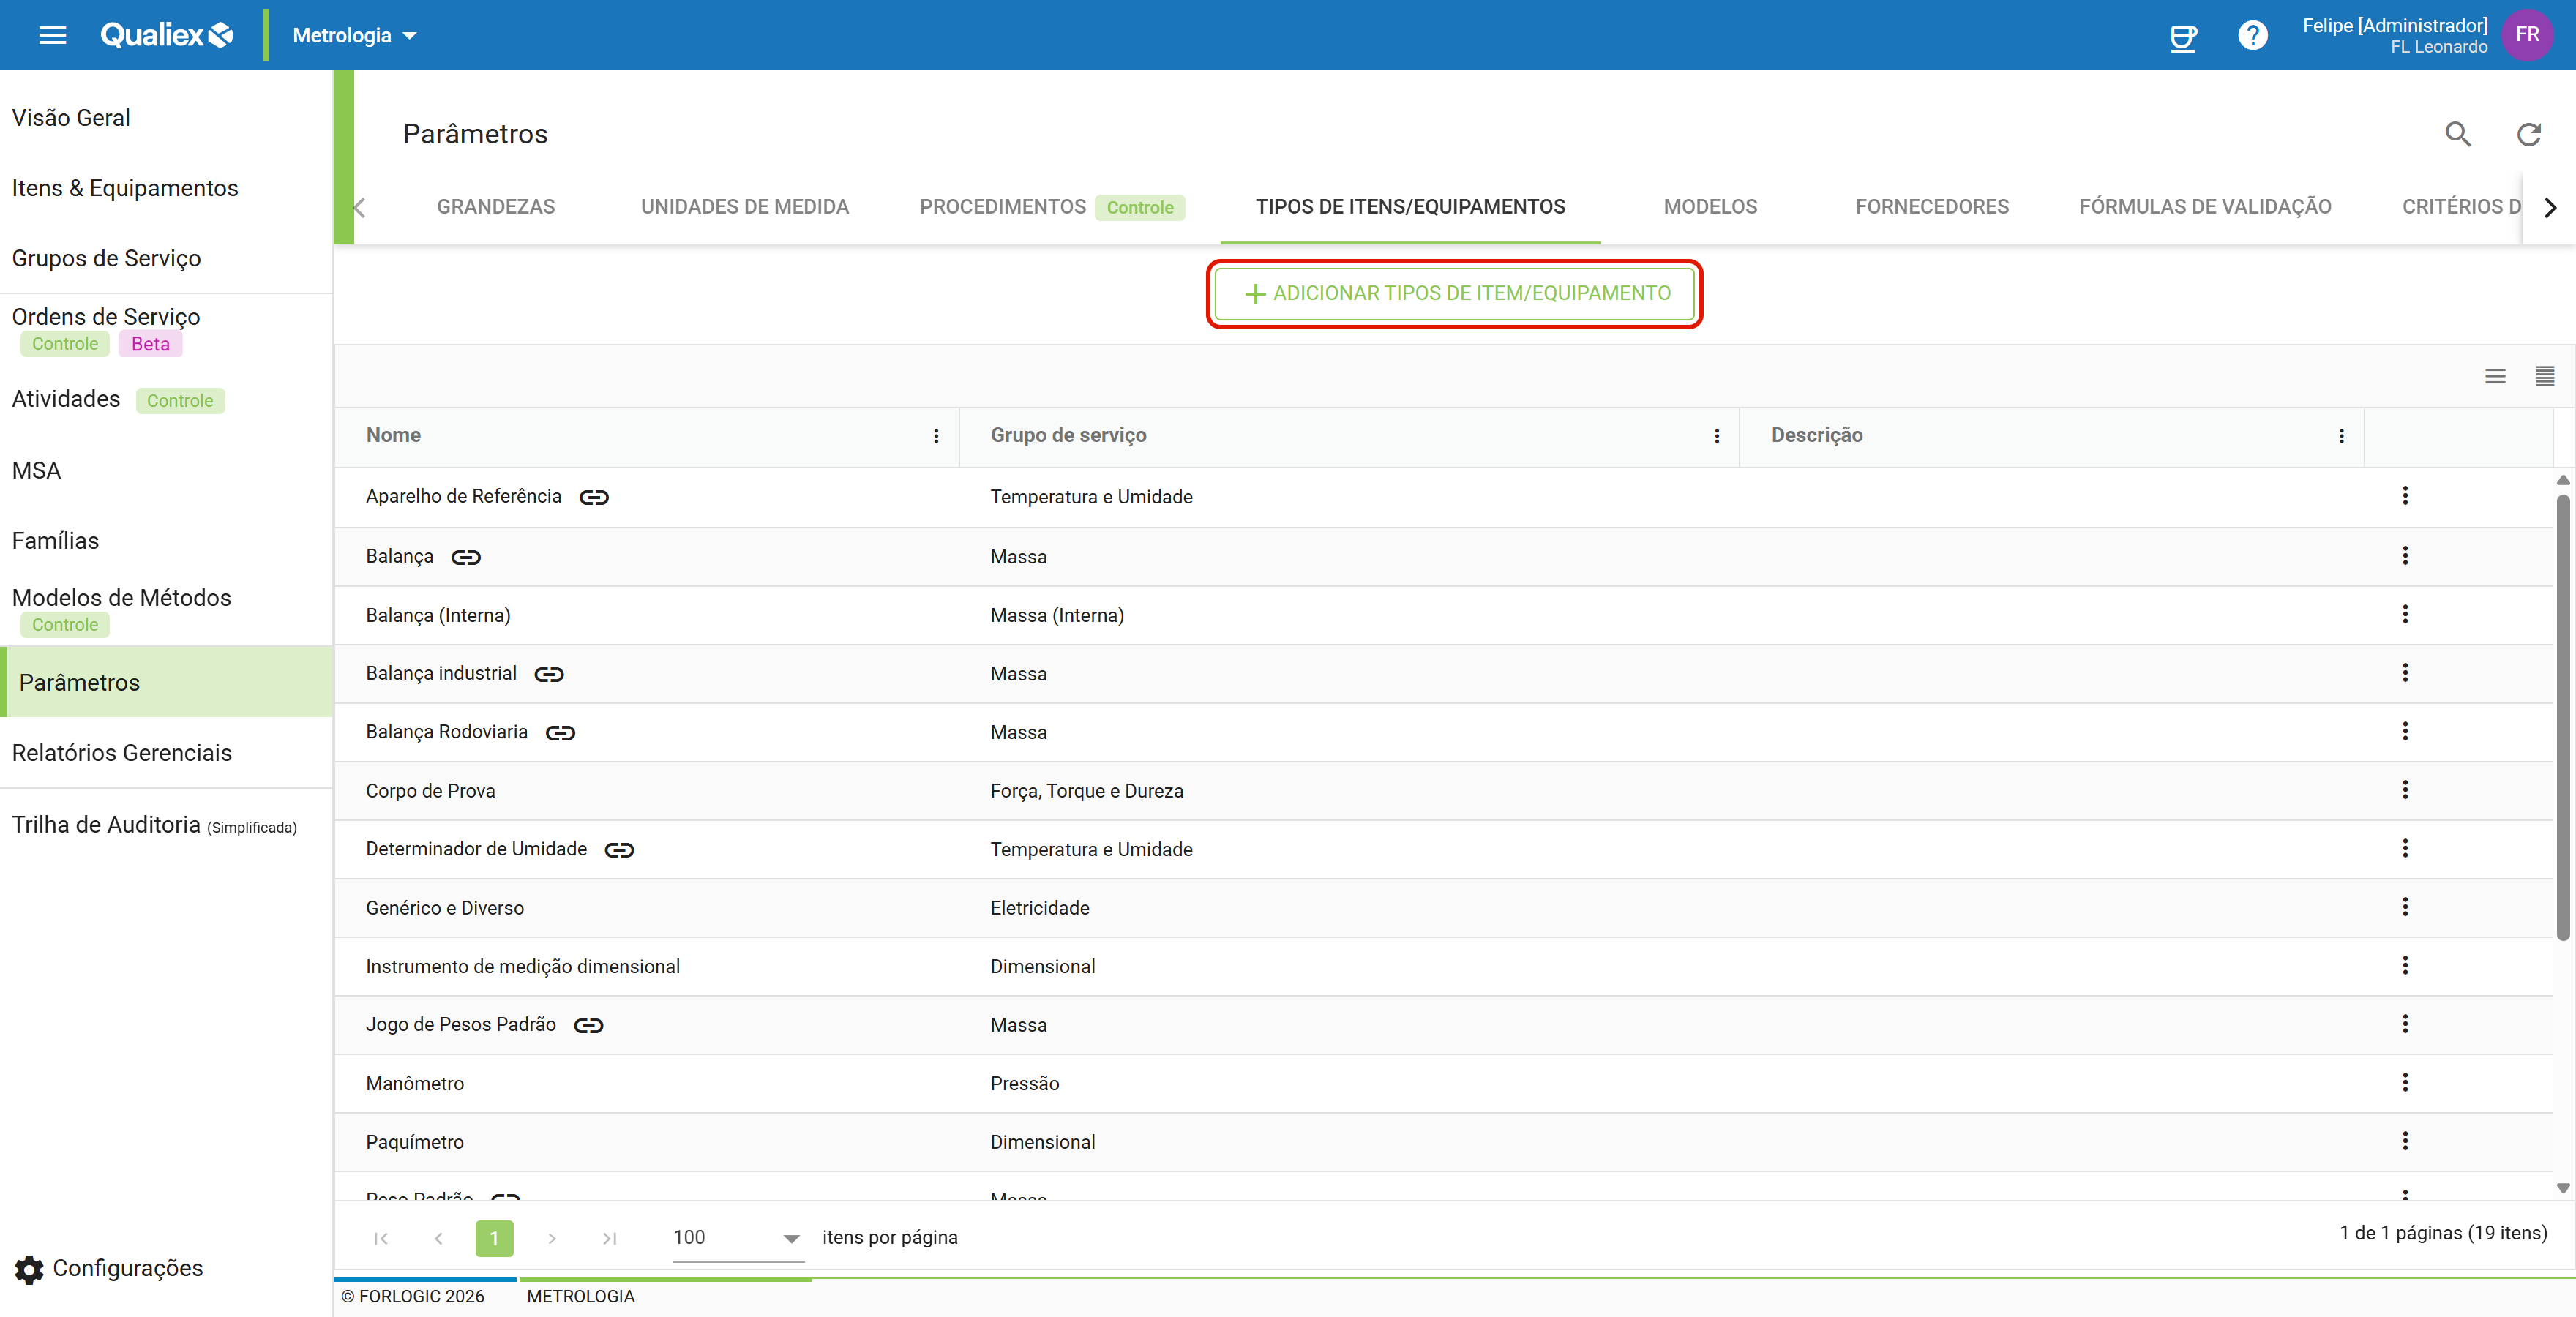The image size is (2576, 1317).
Task: Open actions menu for Instrumento de medição dimensional
Action: pyautogui.click(x=2405, y=966)
